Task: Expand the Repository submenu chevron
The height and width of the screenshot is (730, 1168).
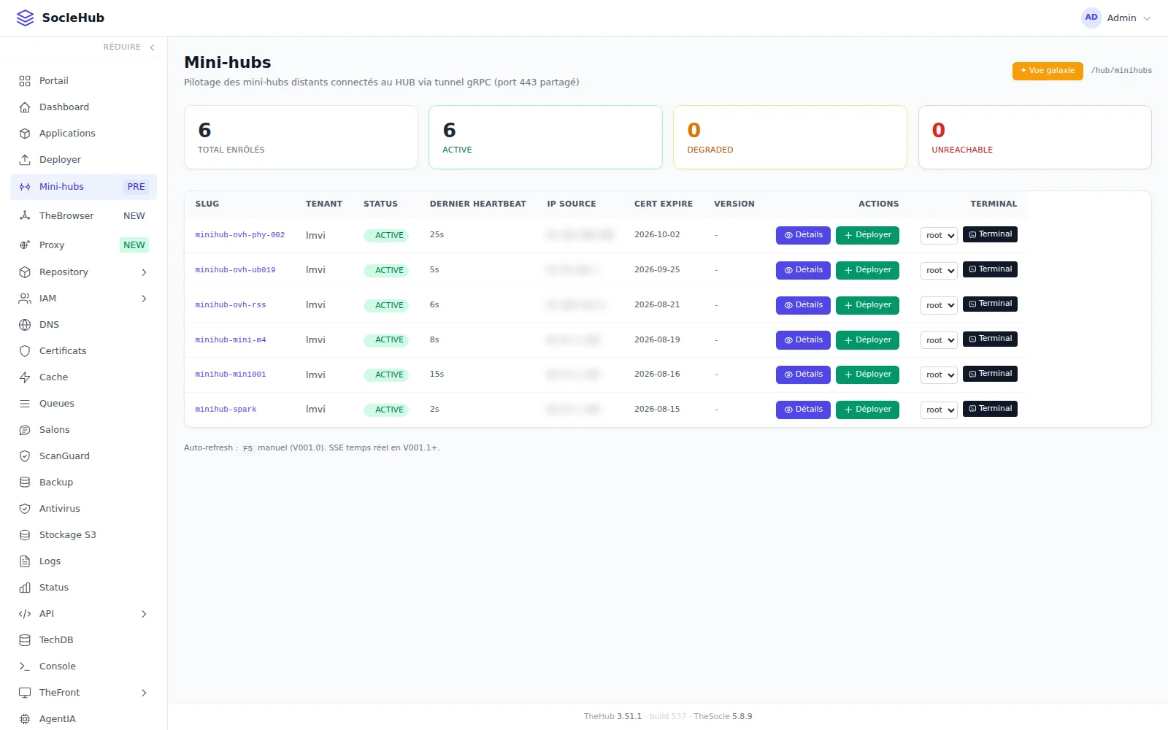Action: (144, 272)
